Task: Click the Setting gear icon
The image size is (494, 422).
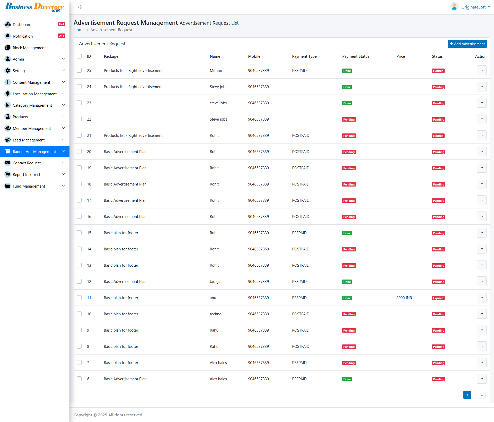Action: click(8, 71)
